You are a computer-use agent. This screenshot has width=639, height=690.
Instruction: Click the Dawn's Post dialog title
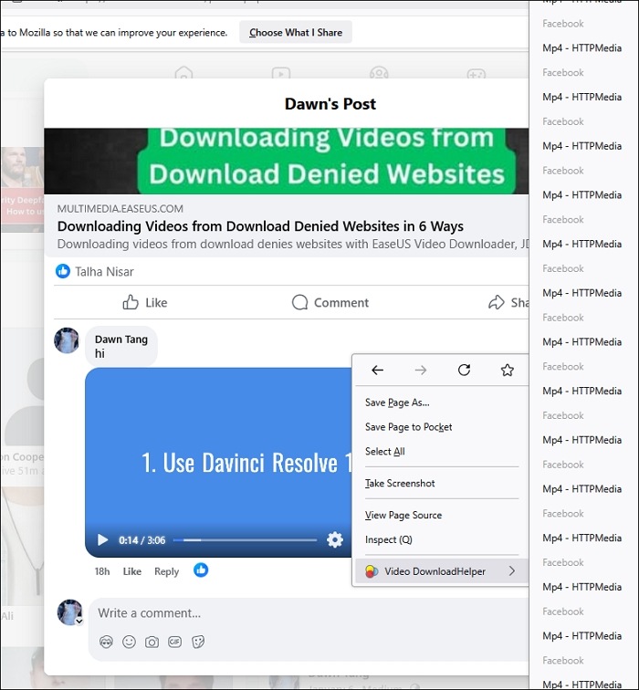point(330,104)
